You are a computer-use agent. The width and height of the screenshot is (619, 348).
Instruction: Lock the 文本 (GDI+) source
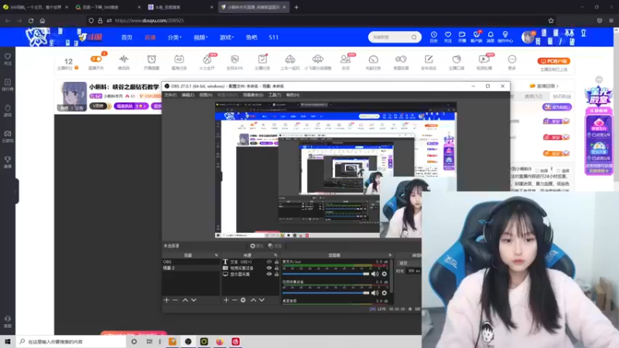276,262
